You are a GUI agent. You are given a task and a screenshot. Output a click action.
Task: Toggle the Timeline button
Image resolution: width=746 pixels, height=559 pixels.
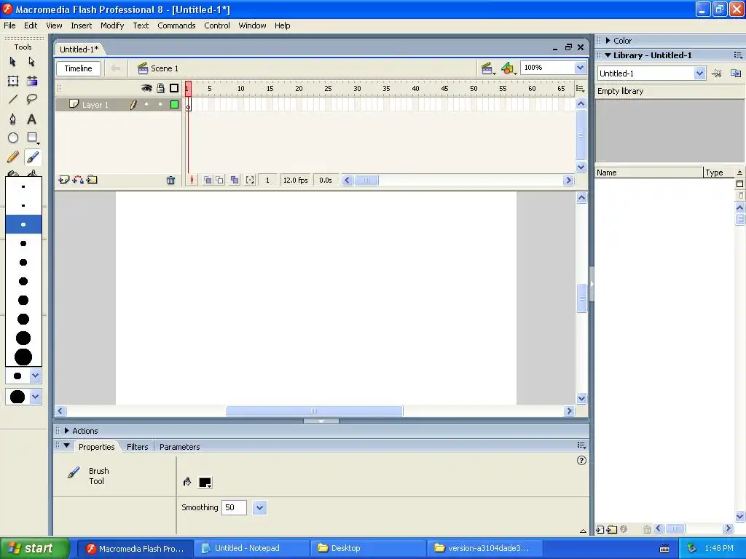(79, 68)
